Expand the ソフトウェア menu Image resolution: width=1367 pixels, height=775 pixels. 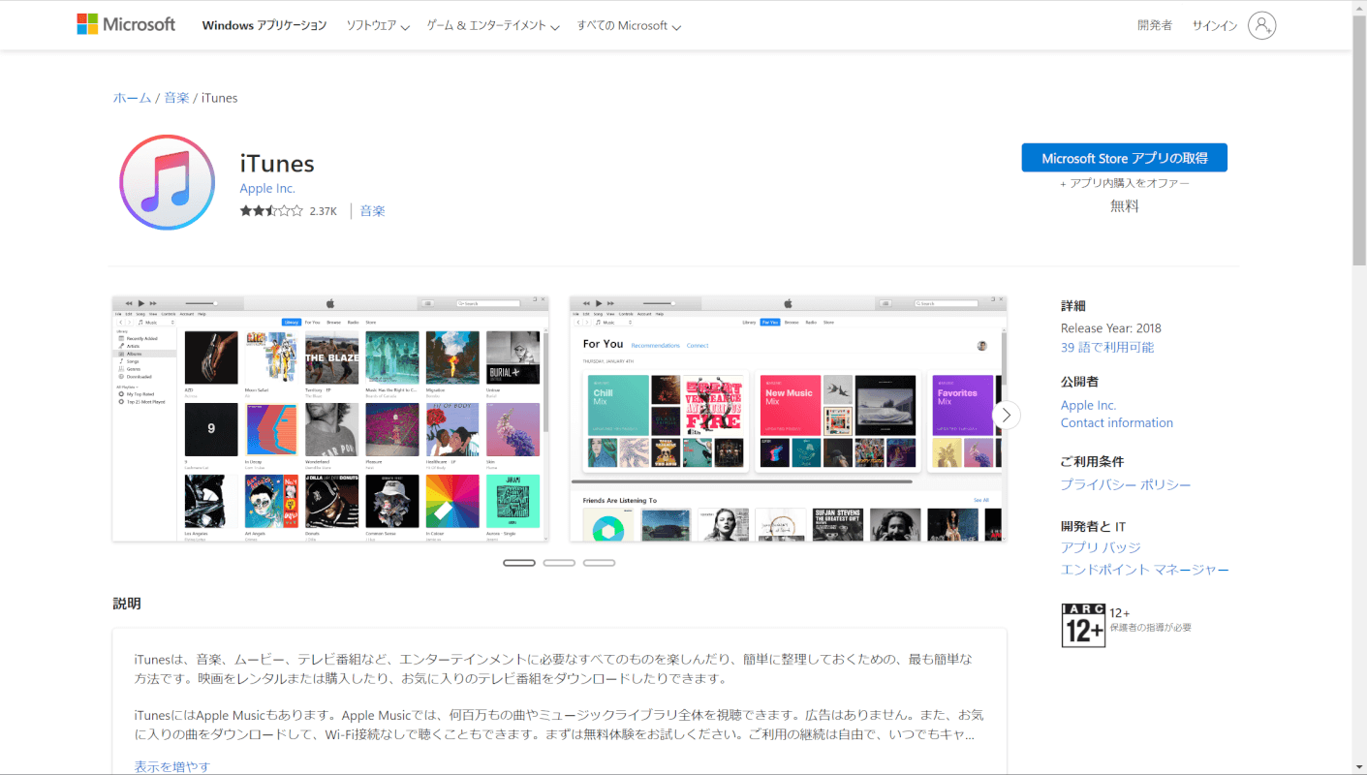[x=378, y=26]
